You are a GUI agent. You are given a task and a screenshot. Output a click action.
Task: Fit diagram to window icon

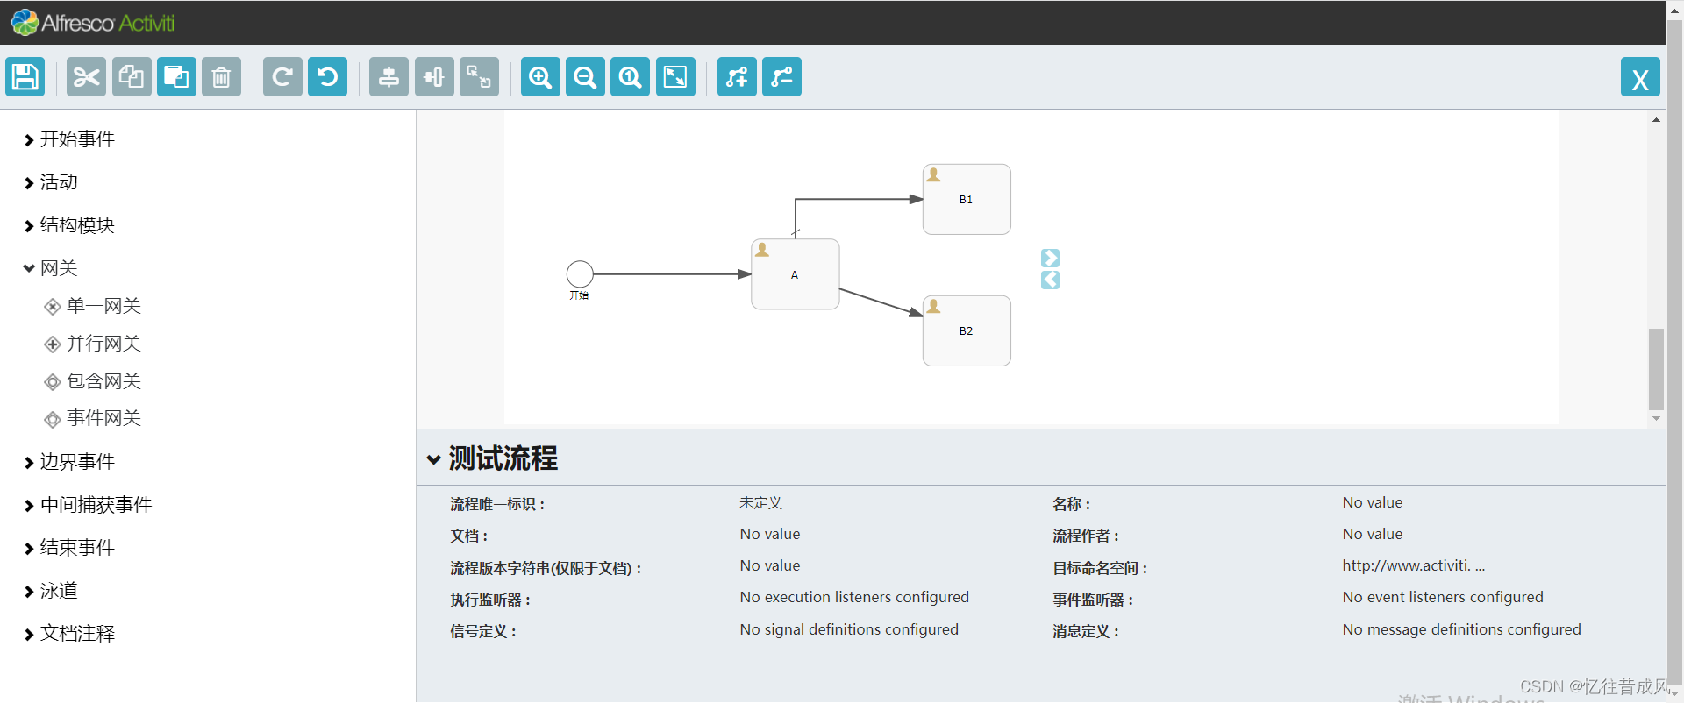point(675,77)
